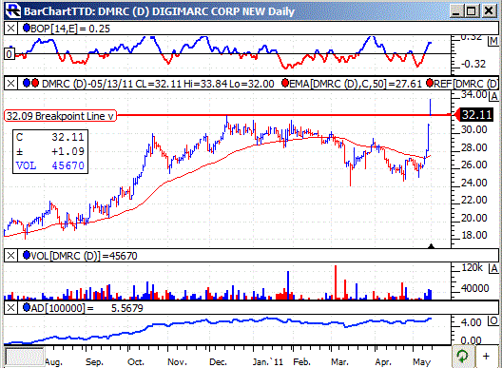This screenshot has width=502, height=368.
Task: Click the blue VOL series color dot
Action: [x=27, y=255]
